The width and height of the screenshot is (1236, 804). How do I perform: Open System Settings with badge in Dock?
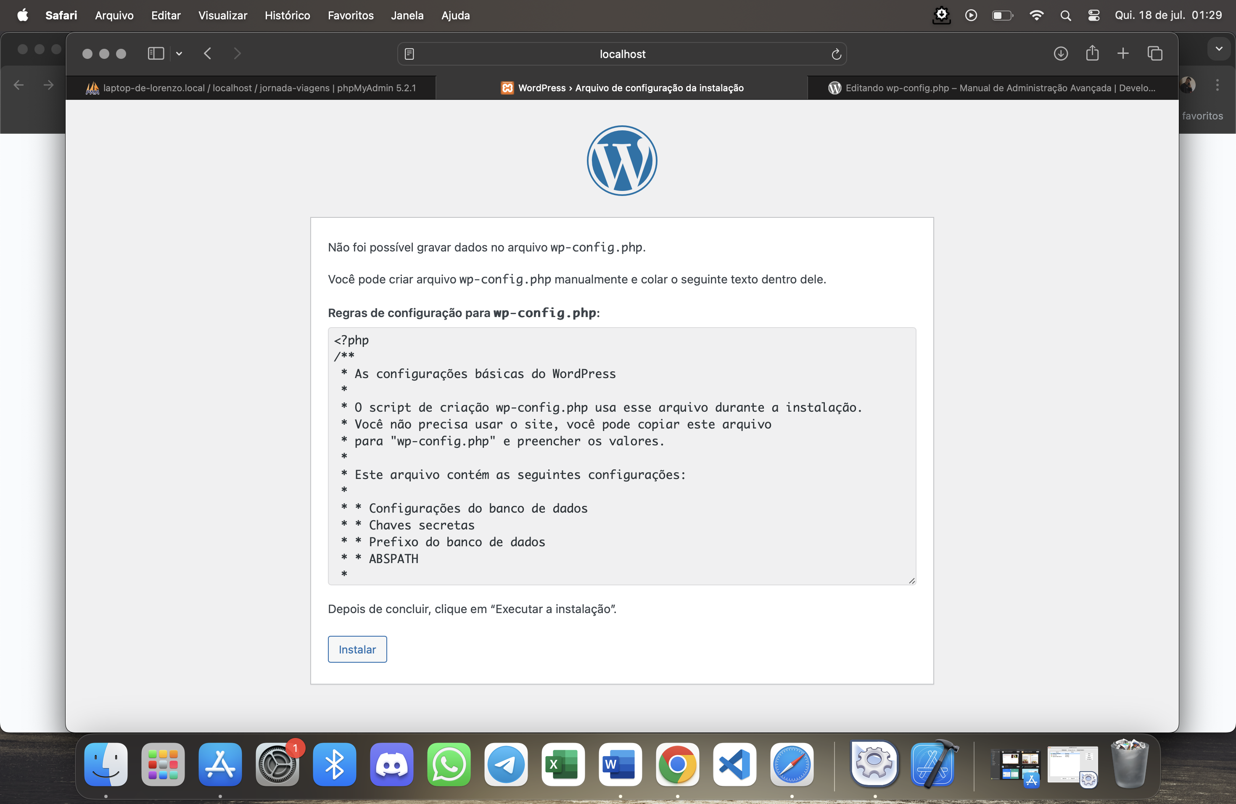pos(277,764)
